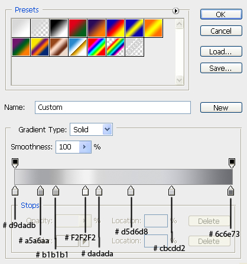Click the Save... button

pos(221,68)
